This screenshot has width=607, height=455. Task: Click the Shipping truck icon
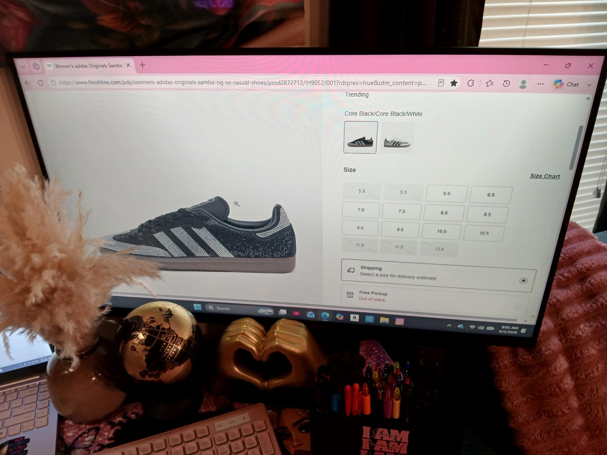pyautogui.click(x=350, y=270)
